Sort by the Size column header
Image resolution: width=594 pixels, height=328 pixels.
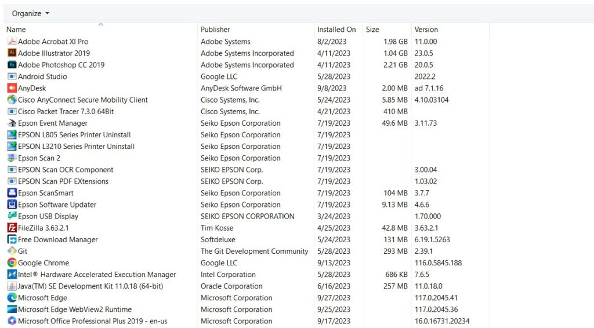(x=372, y=30)
